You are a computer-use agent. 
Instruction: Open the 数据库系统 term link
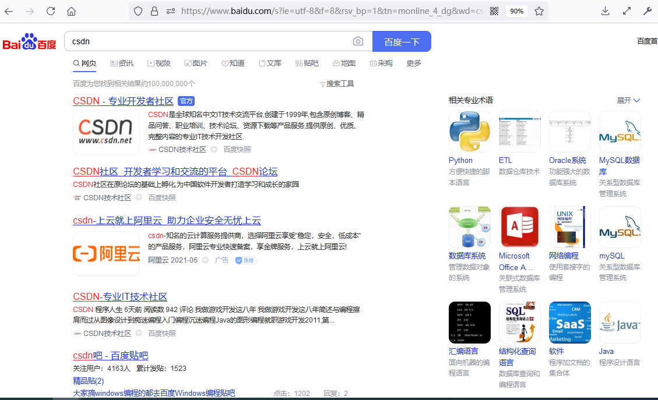tap(467, 256)
